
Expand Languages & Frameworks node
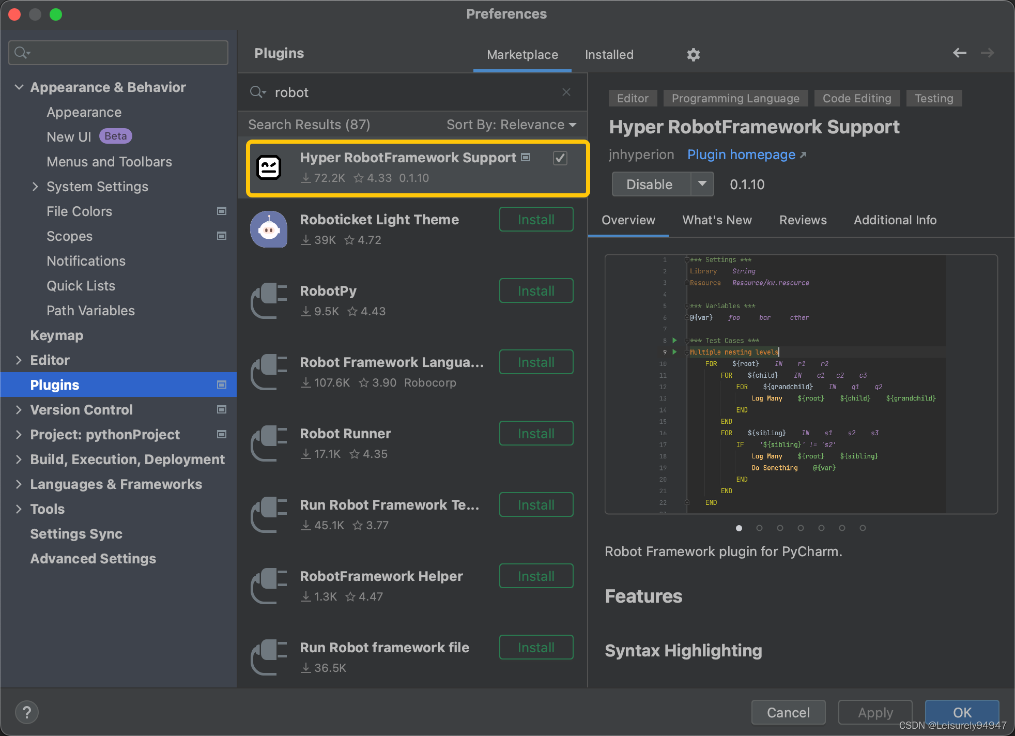point(19,484)
